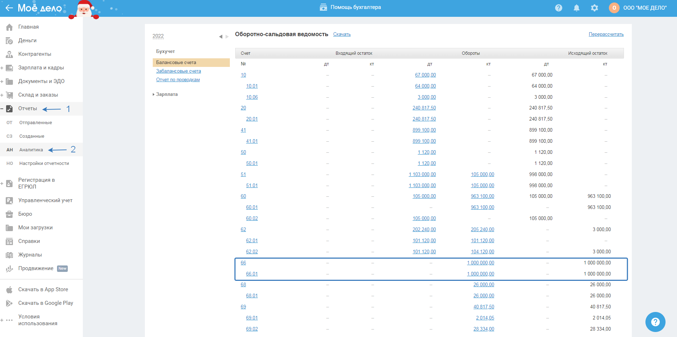Screen dimensions: 677x337
Task: Click the back arrow in the header
Action: pos(9,8)
